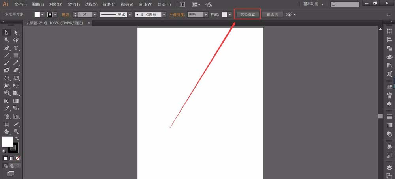Select the Hand tool
This screenshot has width=395, height=179.
click(x=7, y=131)
